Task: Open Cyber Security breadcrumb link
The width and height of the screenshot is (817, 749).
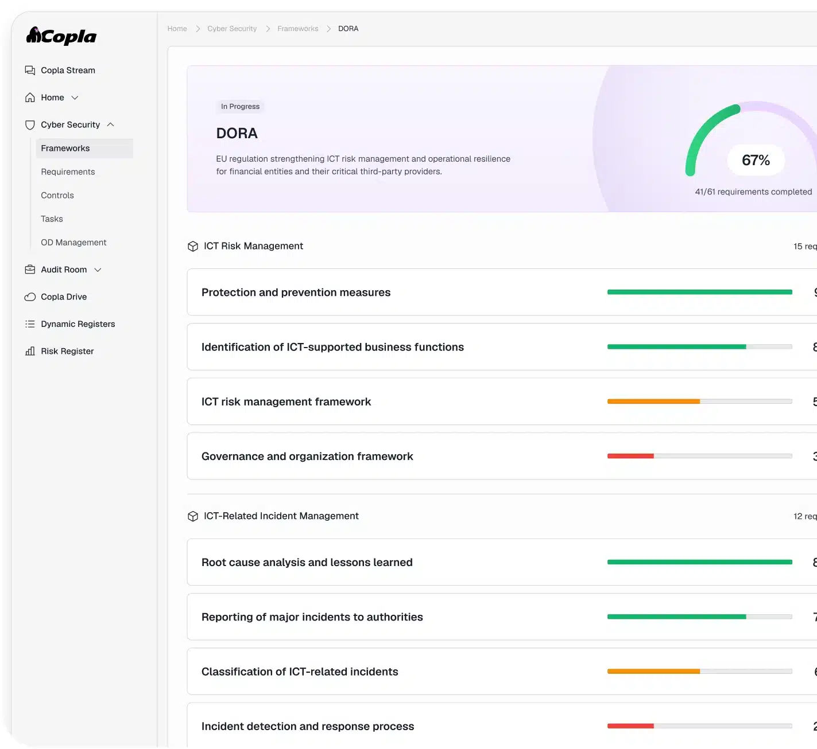Action: tap(232, 29)
